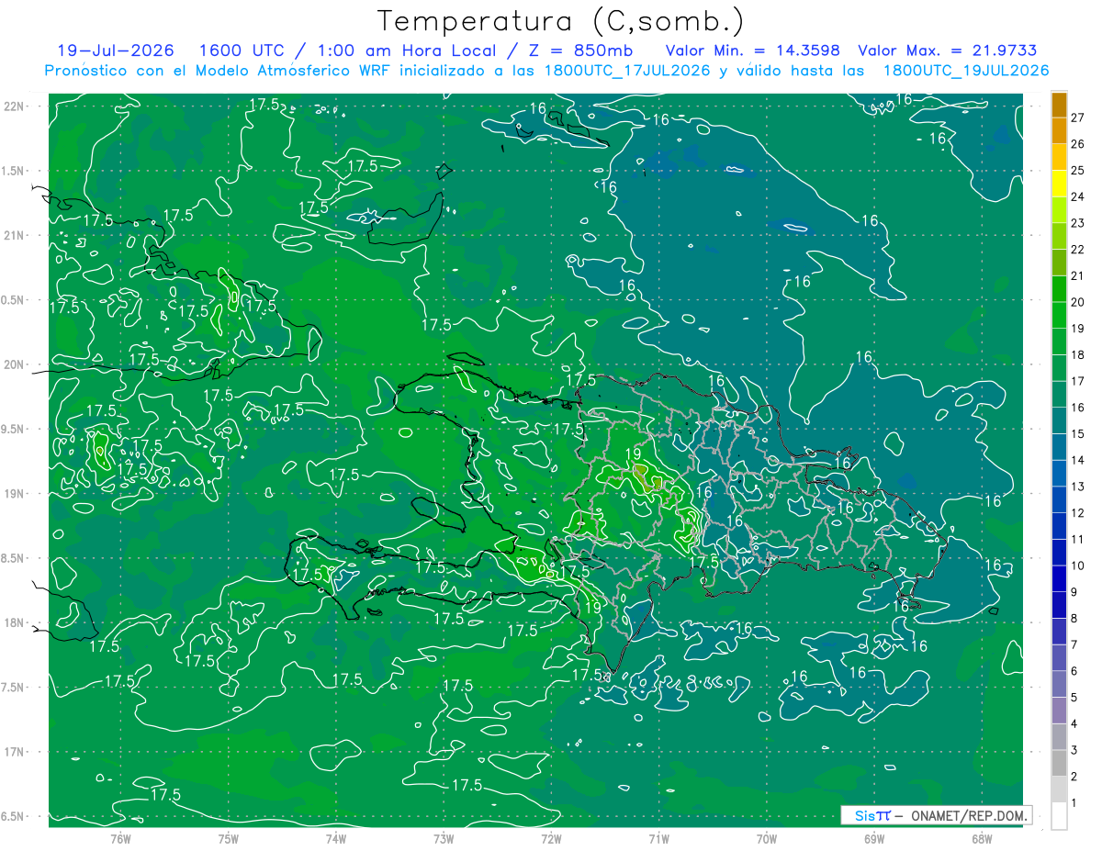
Task: Click the '76W' longitude axis label
Action: tap(120, 839)
